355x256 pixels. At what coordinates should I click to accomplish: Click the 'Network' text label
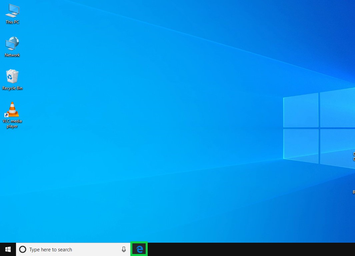click(12, 55)
